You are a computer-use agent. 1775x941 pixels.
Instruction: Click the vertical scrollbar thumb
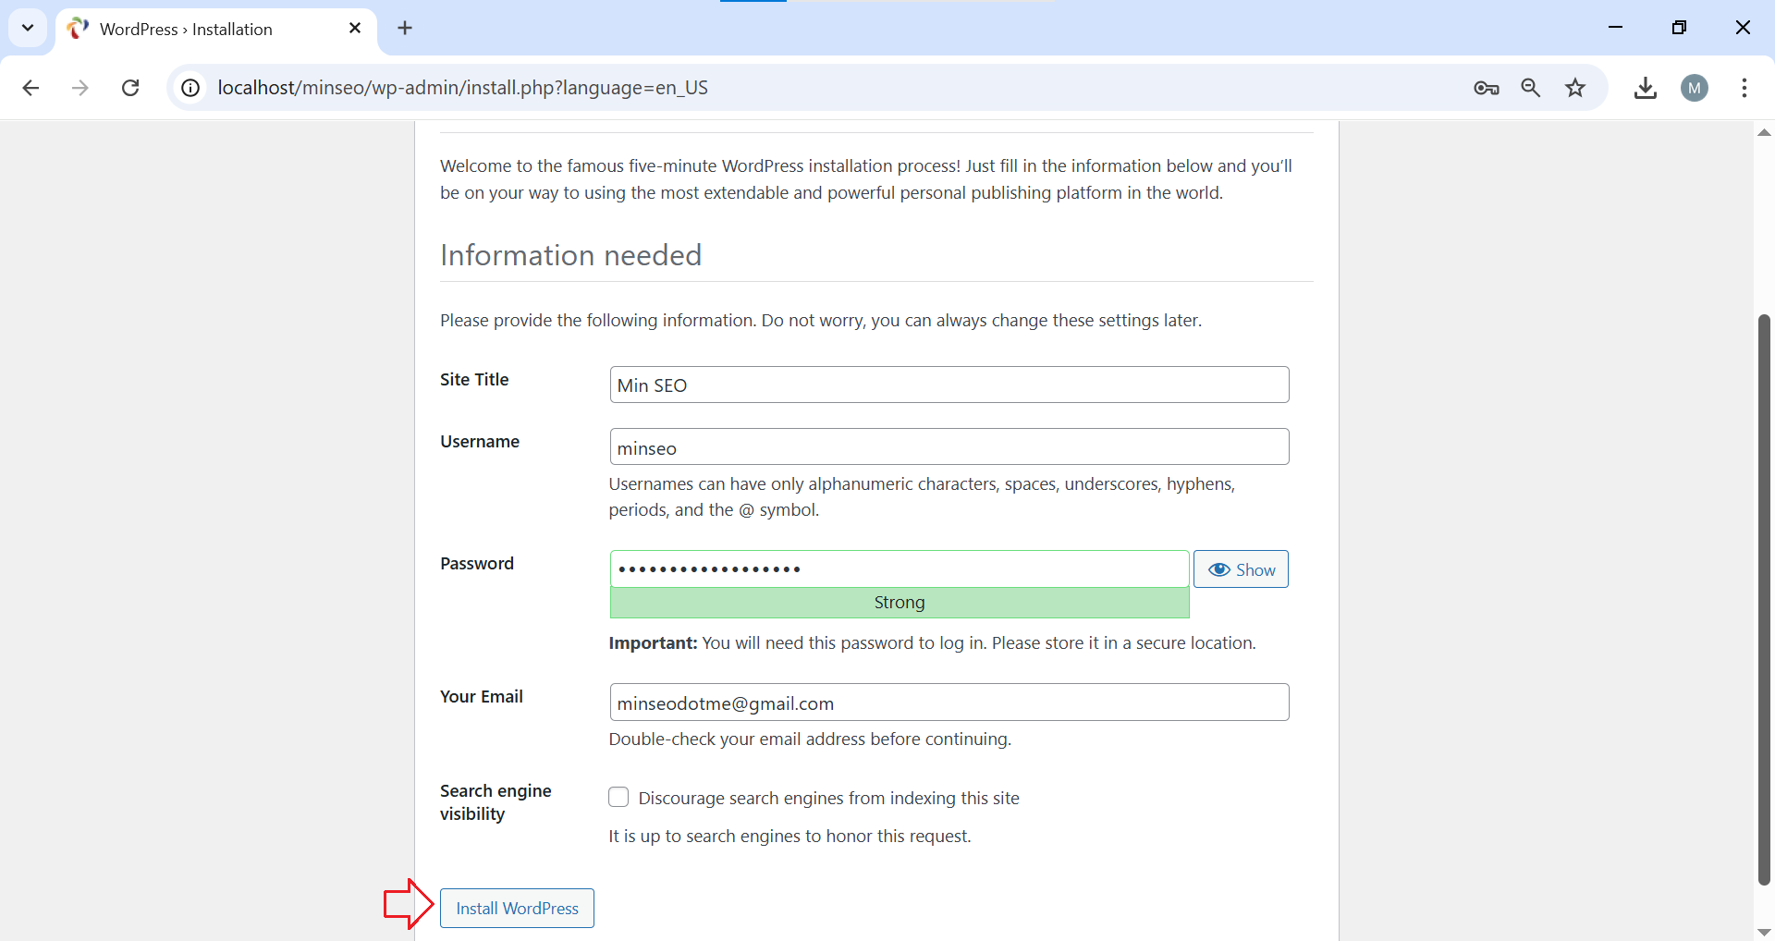1764,601
